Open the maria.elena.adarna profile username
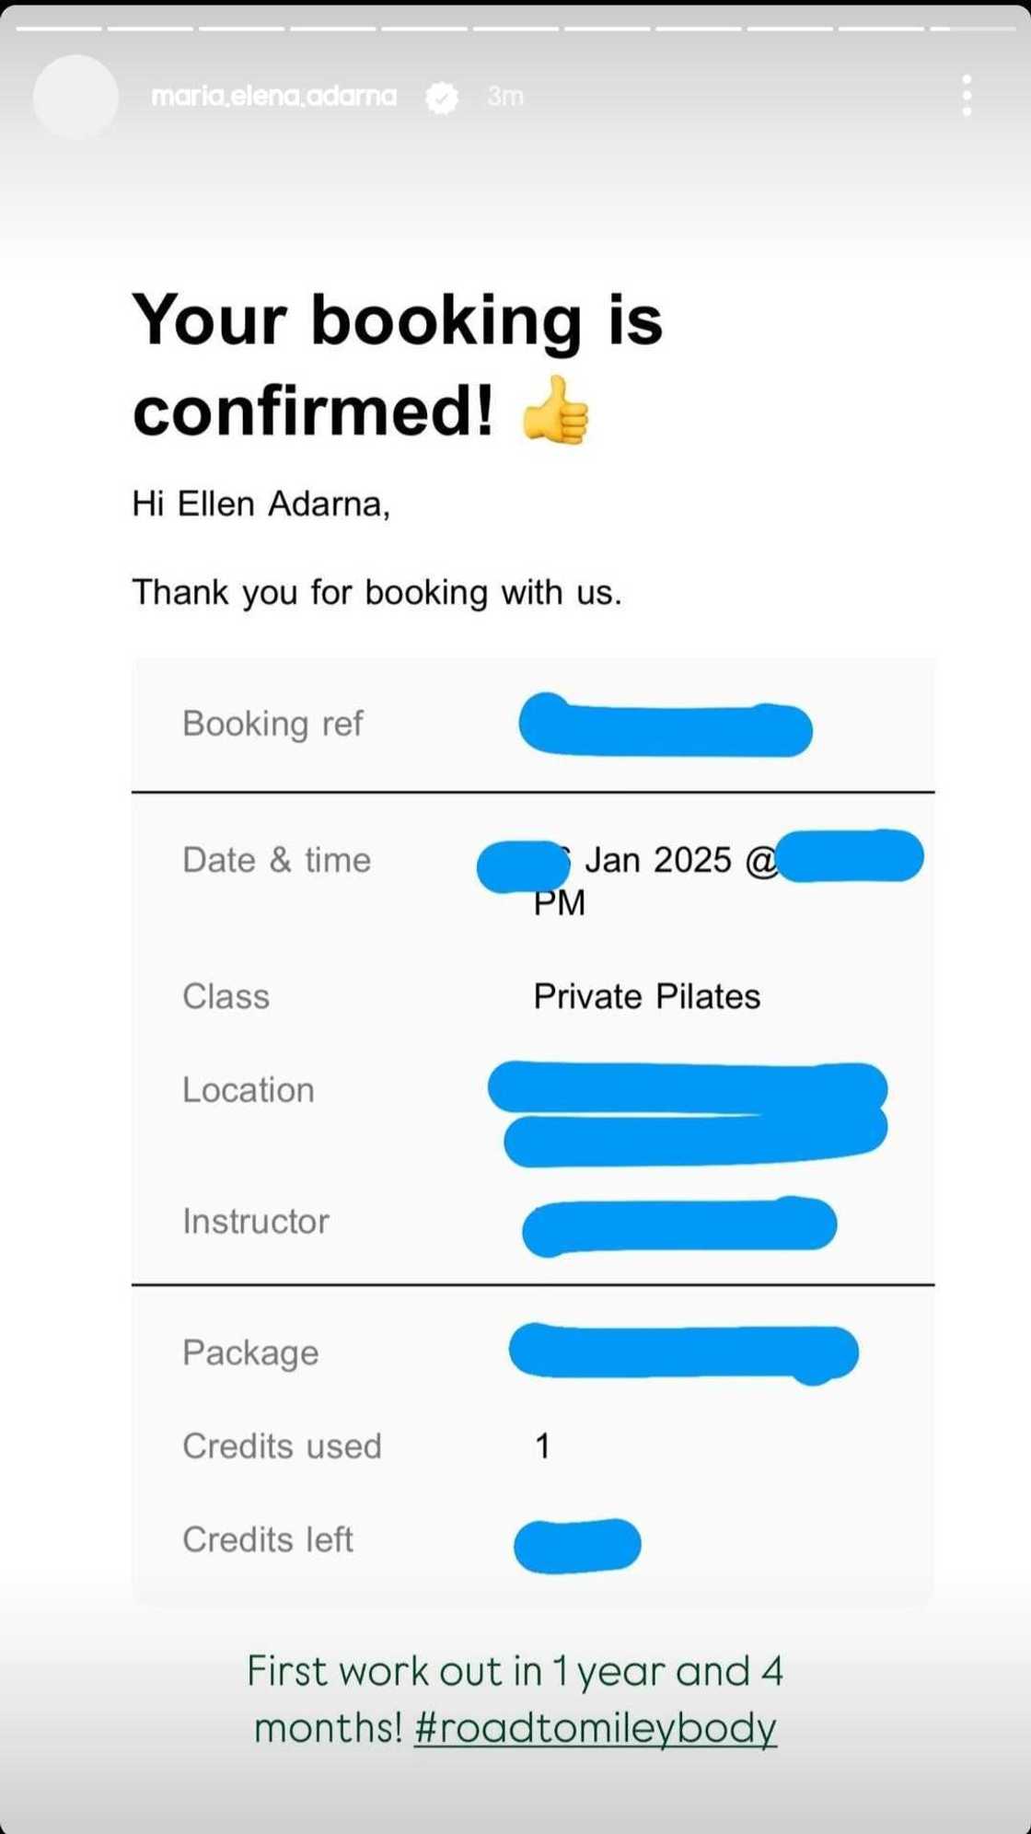 click(x=273, y=96)
